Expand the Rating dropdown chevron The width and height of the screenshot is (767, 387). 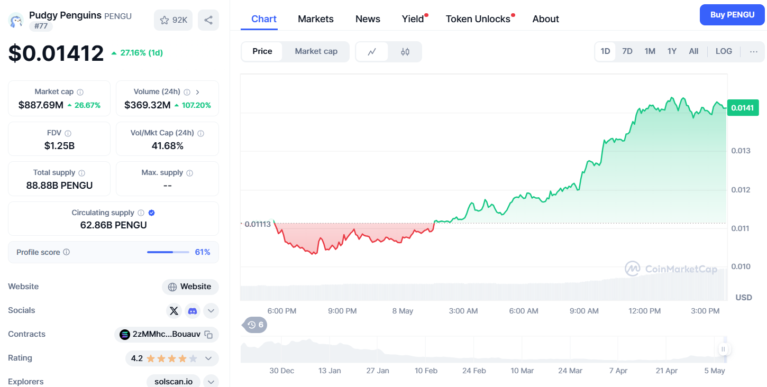(208, 358)
